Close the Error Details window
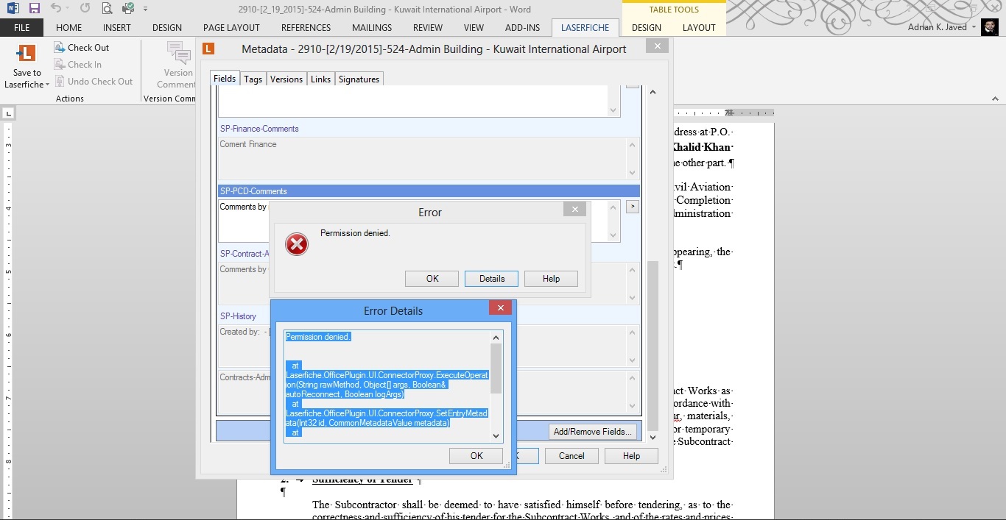The height and width of the screenshot is (520, 1006). tap(500, 307)
